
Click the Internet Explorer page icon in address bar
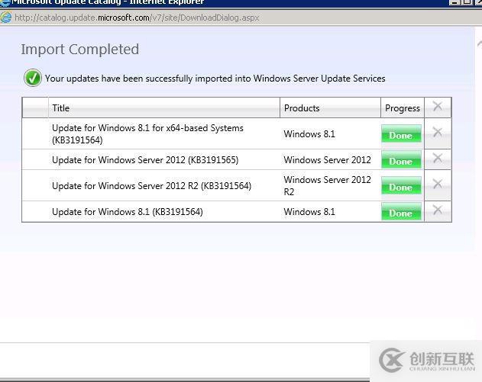click(x=5, y=18)
